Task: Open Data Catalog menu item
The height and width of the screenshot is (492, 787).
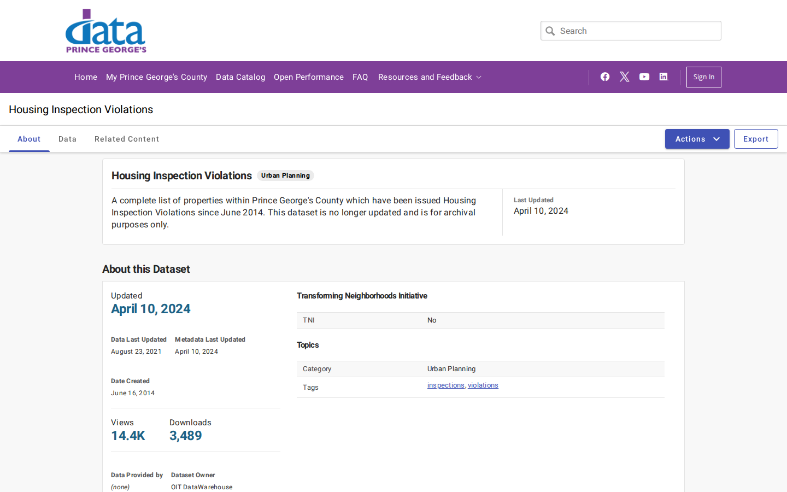Action: pos(240,77)
